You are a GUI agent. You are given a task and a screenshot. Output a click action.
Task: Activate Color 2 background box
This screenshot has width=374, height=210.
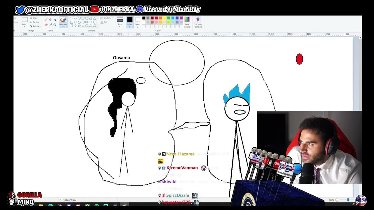point(138,22)
